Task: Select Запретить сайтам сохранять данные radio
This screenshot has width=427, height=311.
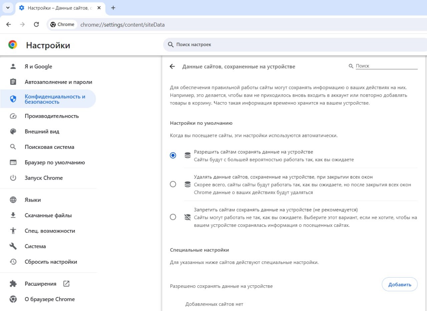Action: click(173, 217)
